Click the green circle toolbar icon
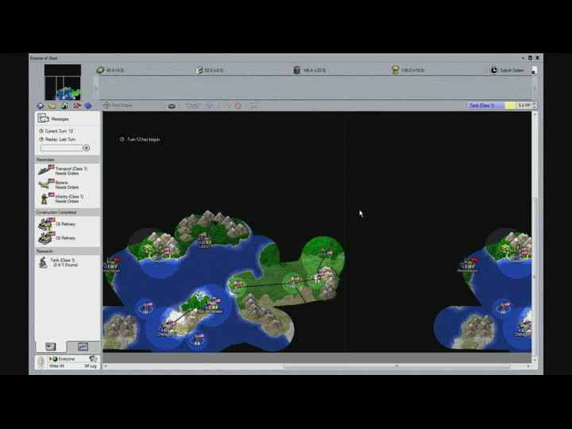The image size is (572, 429). tap(227, 106)
